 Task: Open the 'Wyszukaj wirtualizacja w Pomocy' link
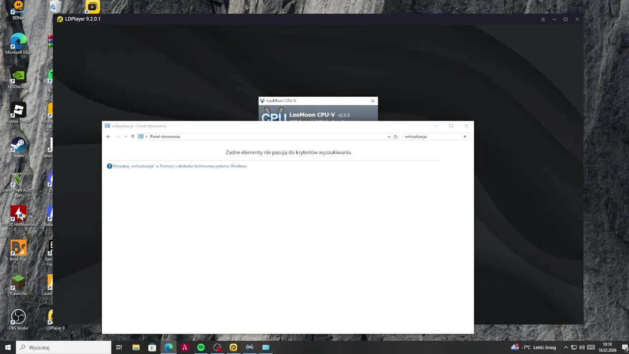point(180,166)
